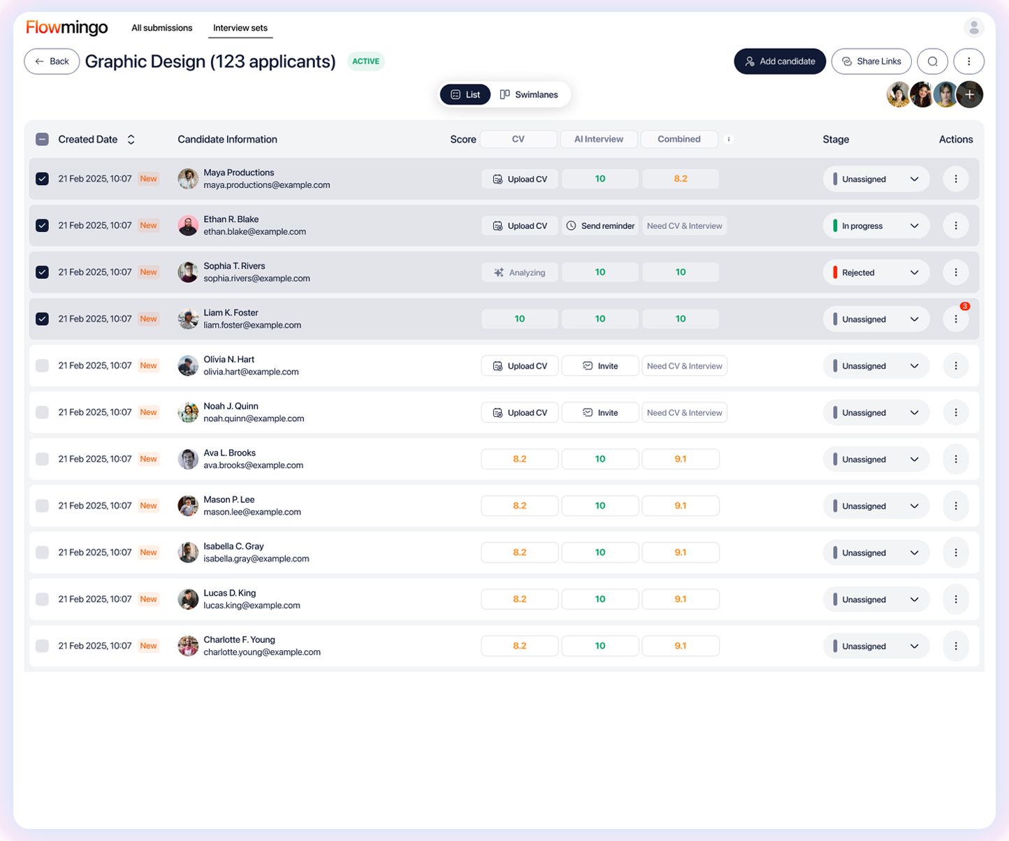
Task: Open Rejected stage dropdown for Sophia
Action: (876, 272)
